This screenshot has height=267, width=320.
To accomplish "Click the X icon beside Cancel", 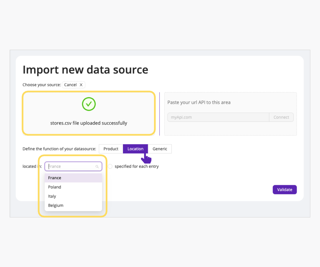I will pos(81,85).
